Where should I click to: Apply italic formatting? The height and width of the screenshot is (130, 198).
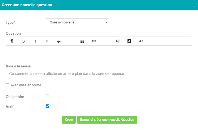coord(35,41)
